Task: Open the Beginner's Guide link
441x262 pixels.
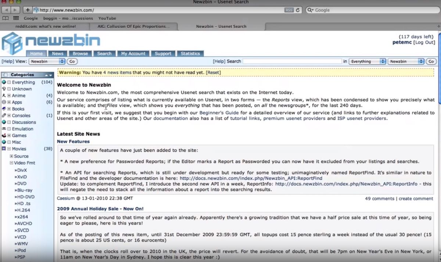Action: click(x=219, y=113)
